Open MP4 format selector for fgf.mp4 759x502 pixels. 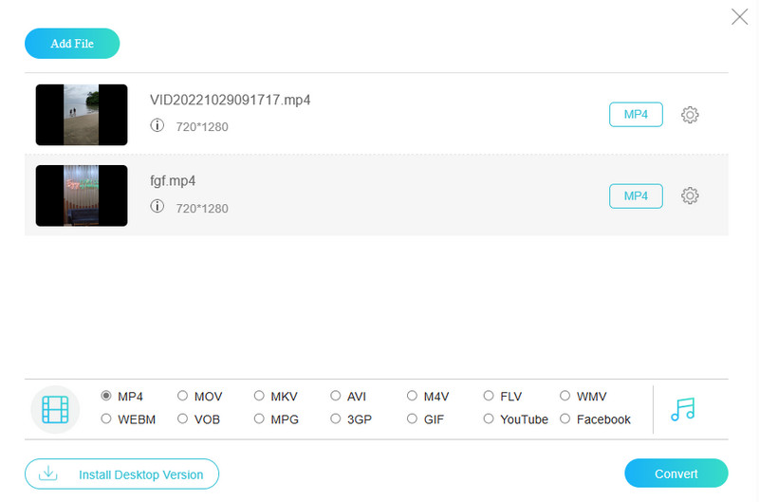coord(636,195)
